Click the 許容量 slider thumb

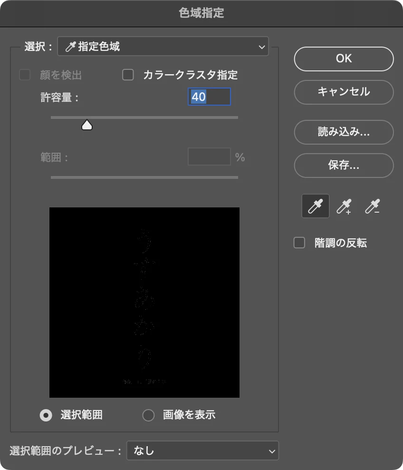coord(87,125)
